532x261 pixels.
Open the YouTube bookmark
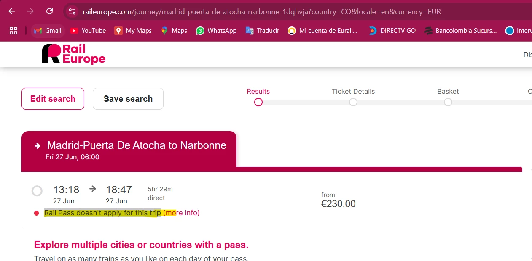click(x=88, y=30)
